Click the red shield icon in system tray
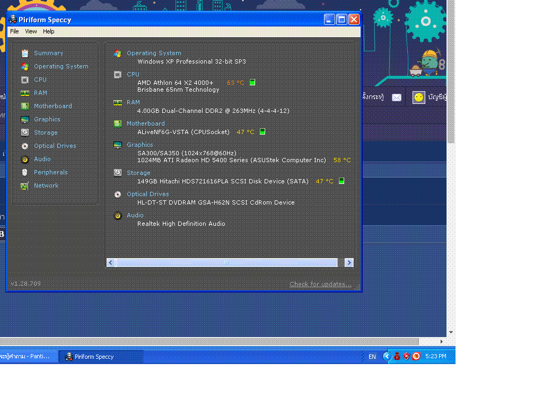Screen dimensions: 543x407 pos(407,356)
